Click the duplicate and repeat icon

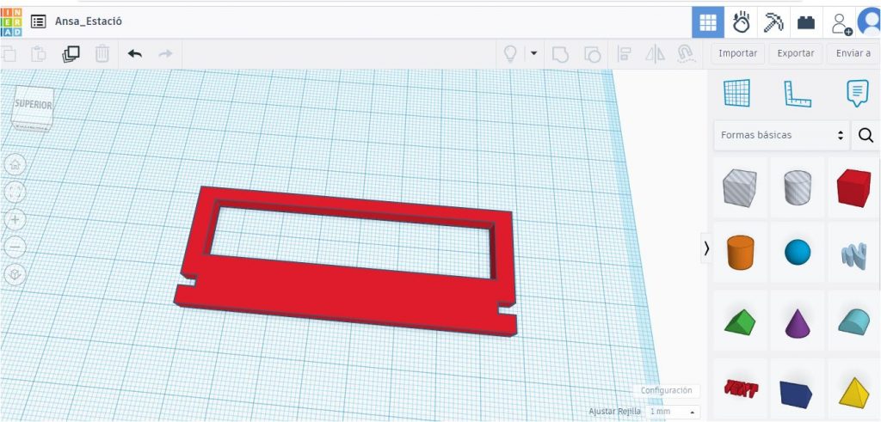click(71, 54)
